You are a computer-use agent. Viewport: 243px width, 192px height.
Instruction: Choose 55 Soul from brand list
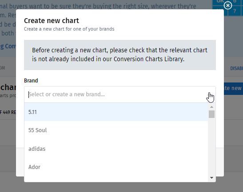[x=116, y=130]
